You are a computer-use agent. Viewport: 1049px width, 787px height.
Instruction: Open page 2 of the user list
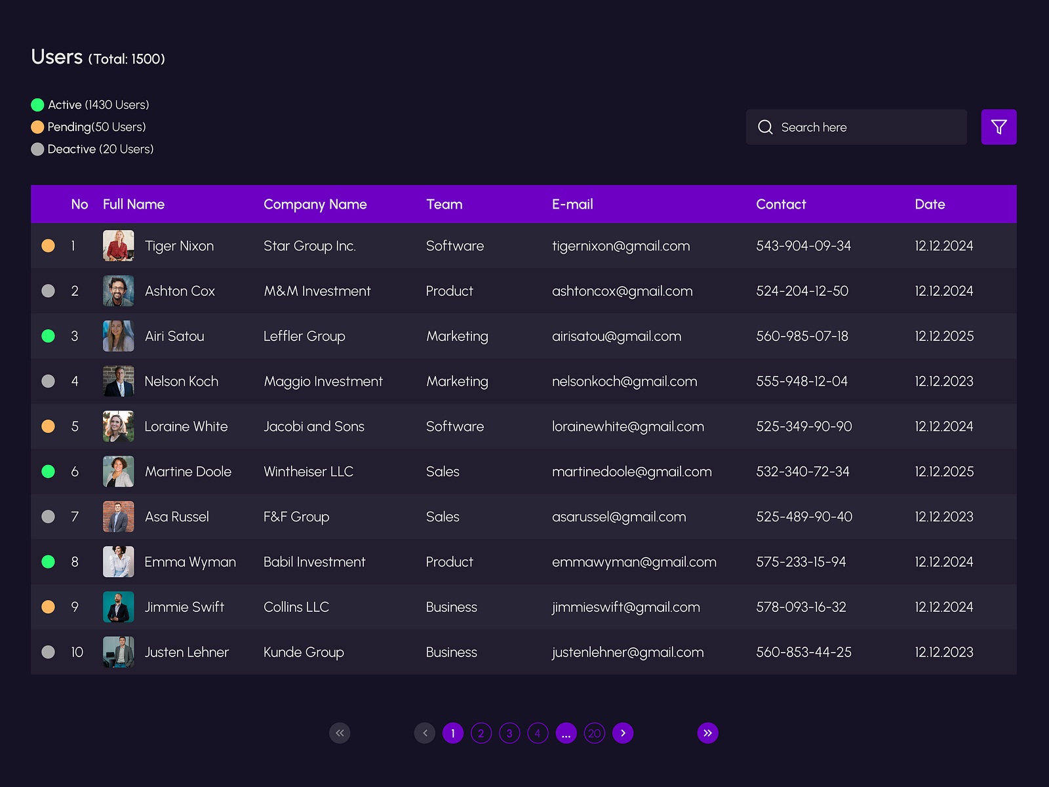[481, 733]
